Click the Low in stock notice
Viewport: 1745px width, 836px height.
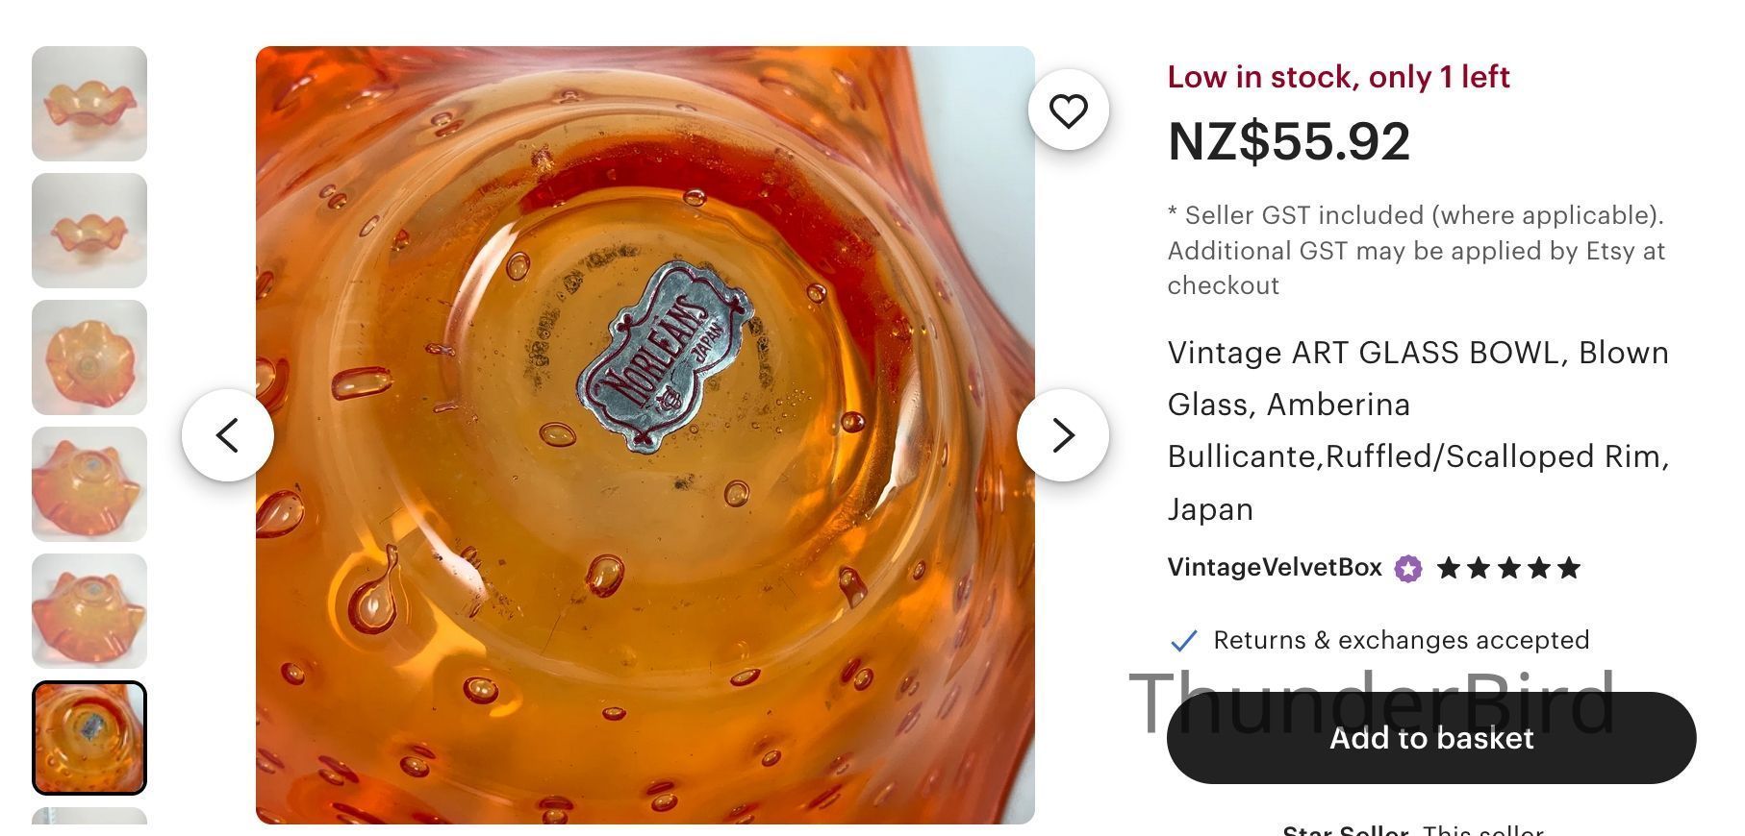[x=1338, y=77]
